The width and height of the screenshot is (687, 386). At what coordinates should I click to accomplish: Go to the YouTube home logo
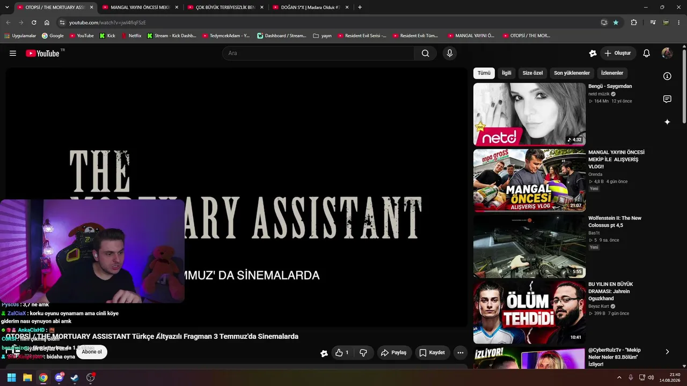(42, 53)
